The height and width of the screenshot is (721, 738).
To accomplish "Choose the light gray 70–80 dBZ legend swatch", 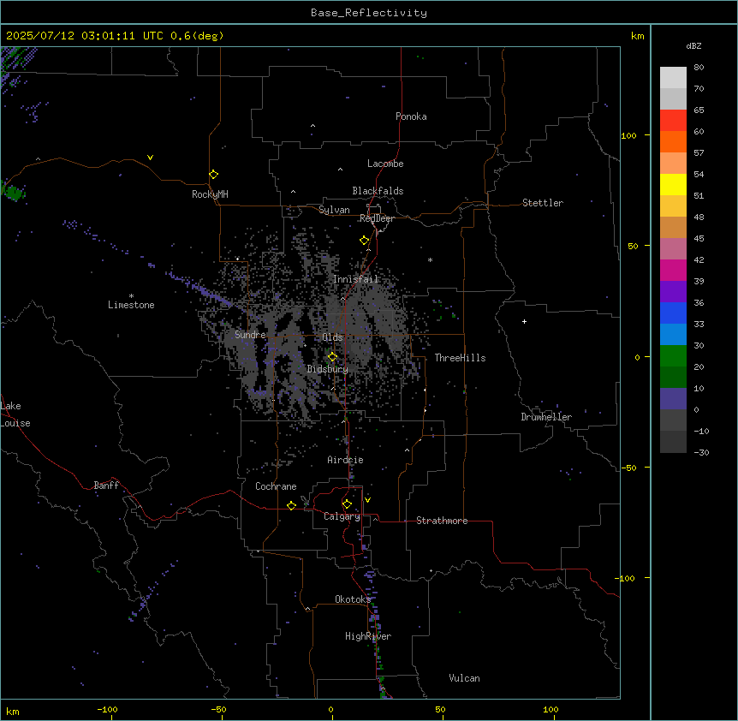I will coord(673,77).
